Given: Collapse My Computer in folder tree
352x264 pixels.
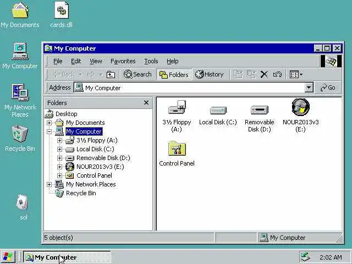Looking at the screenshot, I should coord(49,131).
